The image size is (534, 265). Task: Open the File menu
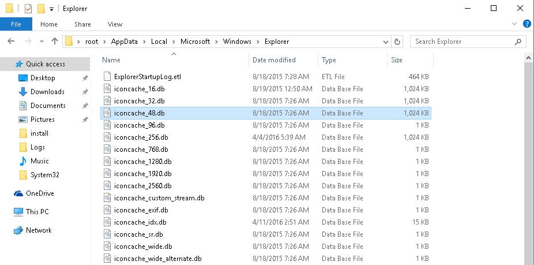pos(16,24)
